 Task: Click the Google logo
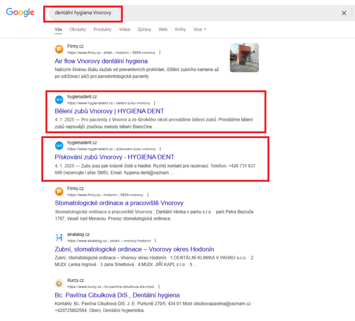point(20,12)
